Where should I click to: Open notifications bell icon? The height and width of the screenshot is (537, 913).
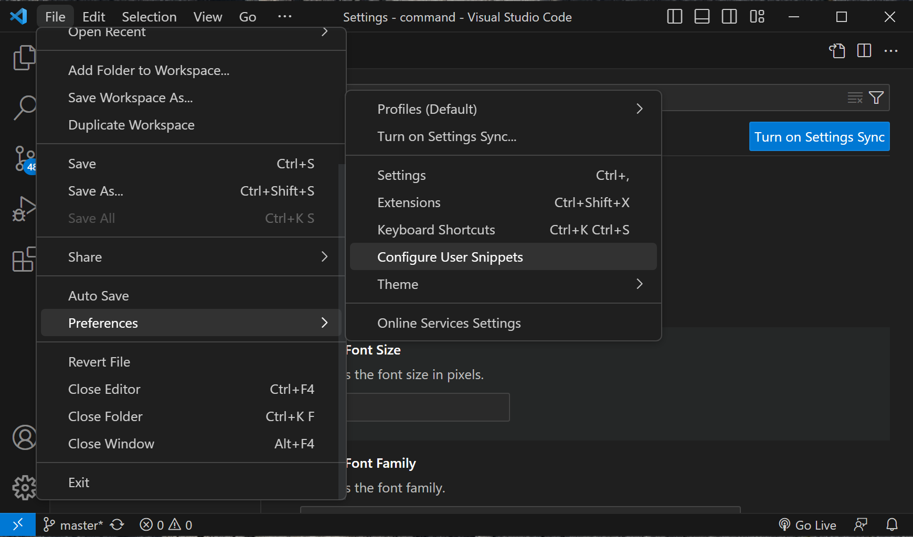[x=892, y=525]
